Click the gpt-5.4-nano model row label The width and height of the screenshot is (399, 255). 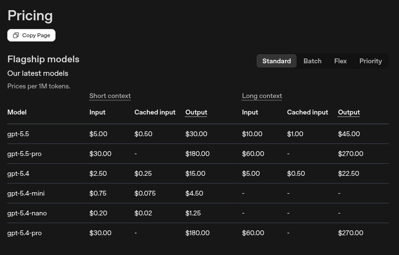coord(27,213)
